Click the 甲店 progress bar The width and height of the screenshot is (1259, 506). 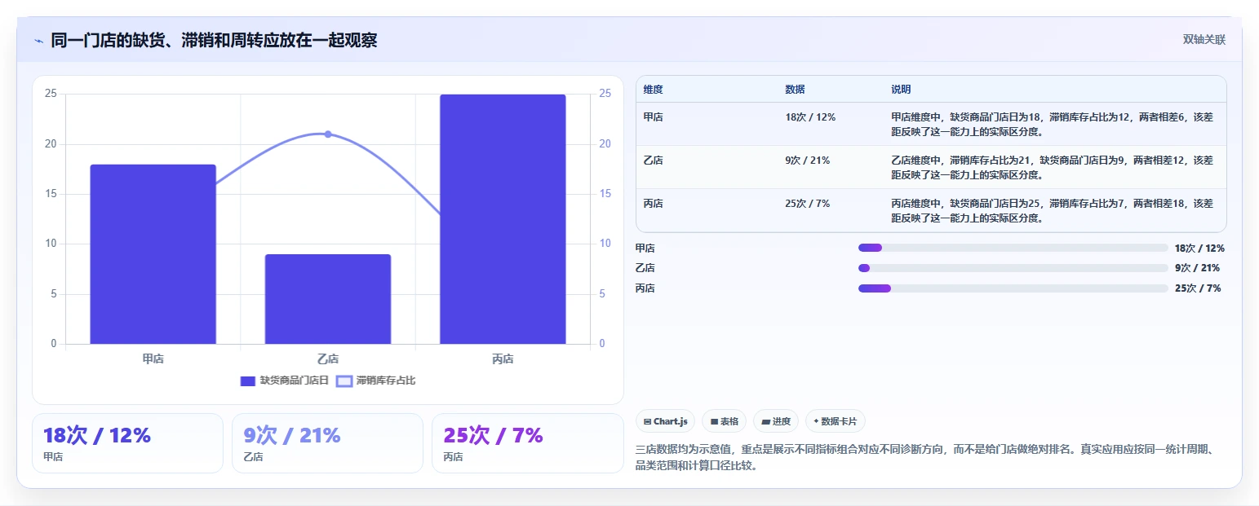(1013, 248)
